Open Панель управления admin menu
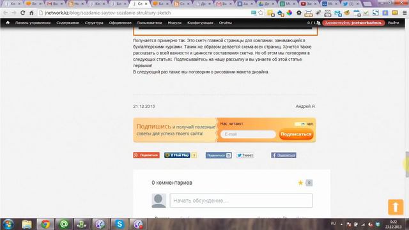 [33, 23]
